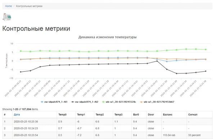Viewport: 216px width, 139px height.
Task: Toggle wb-w1_28-021792453b67 legend series
Action: point(157,102)
